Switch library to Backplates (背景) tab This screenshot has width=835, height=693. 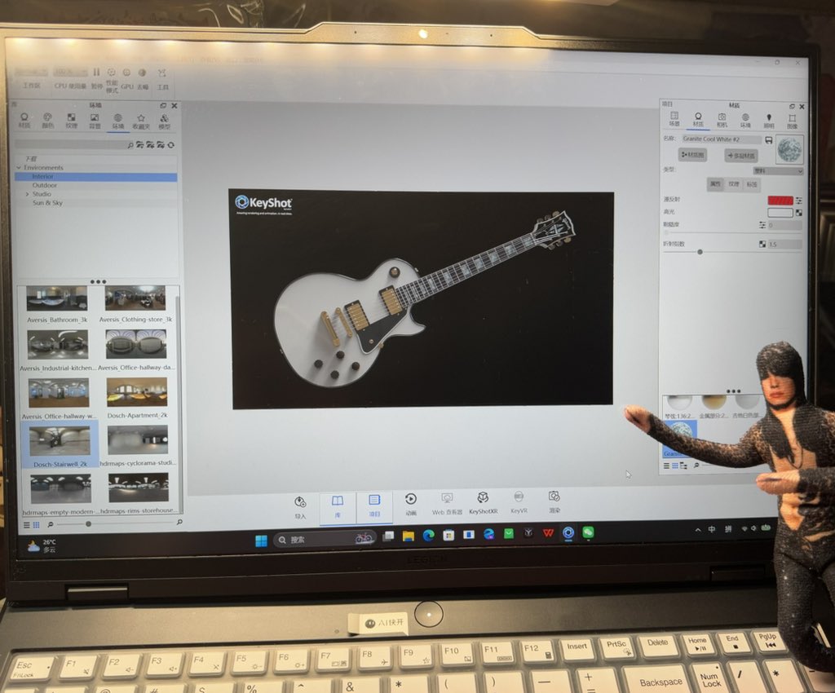pos(95,121)
